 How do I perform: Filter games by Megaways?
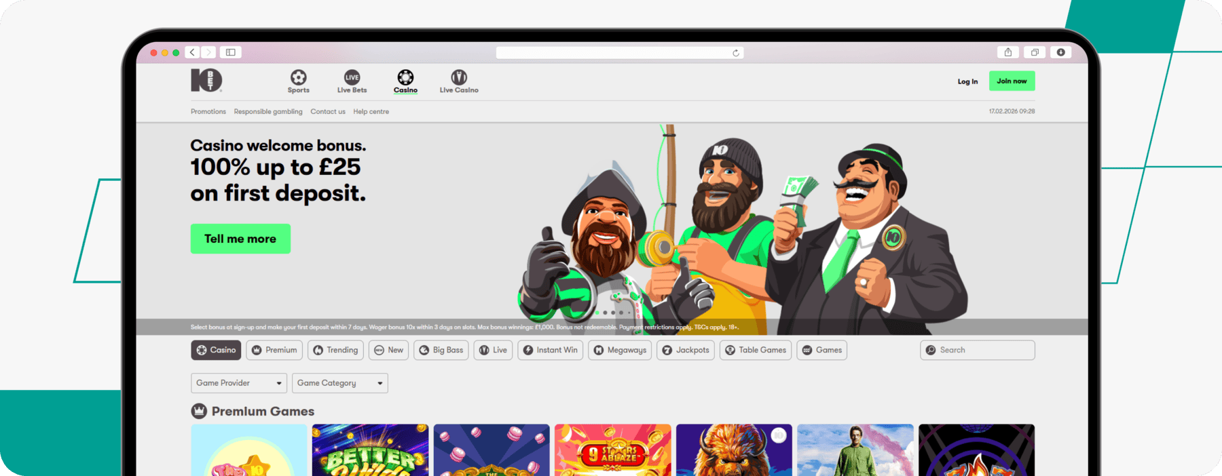620,350
